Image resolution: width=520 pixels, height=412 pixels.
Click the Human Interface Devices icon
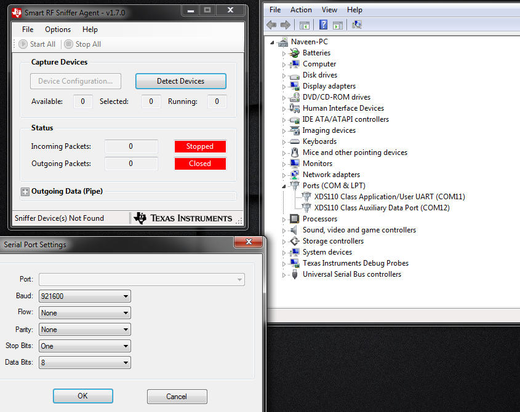(x=295, y=108)
